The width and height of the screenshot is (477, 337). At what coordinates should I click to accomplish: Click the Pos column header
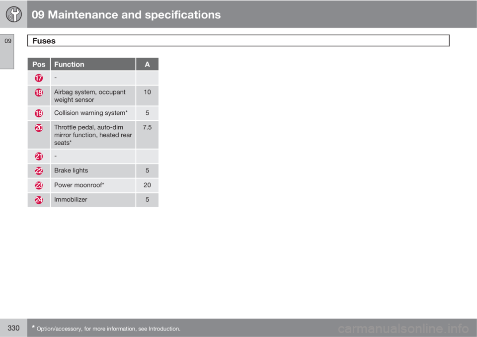pos(39,64)
